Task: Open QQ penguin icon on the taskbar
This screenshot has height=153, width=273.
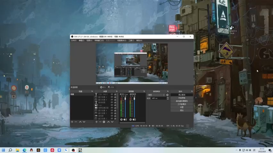Action: click(x=31, y=150)
